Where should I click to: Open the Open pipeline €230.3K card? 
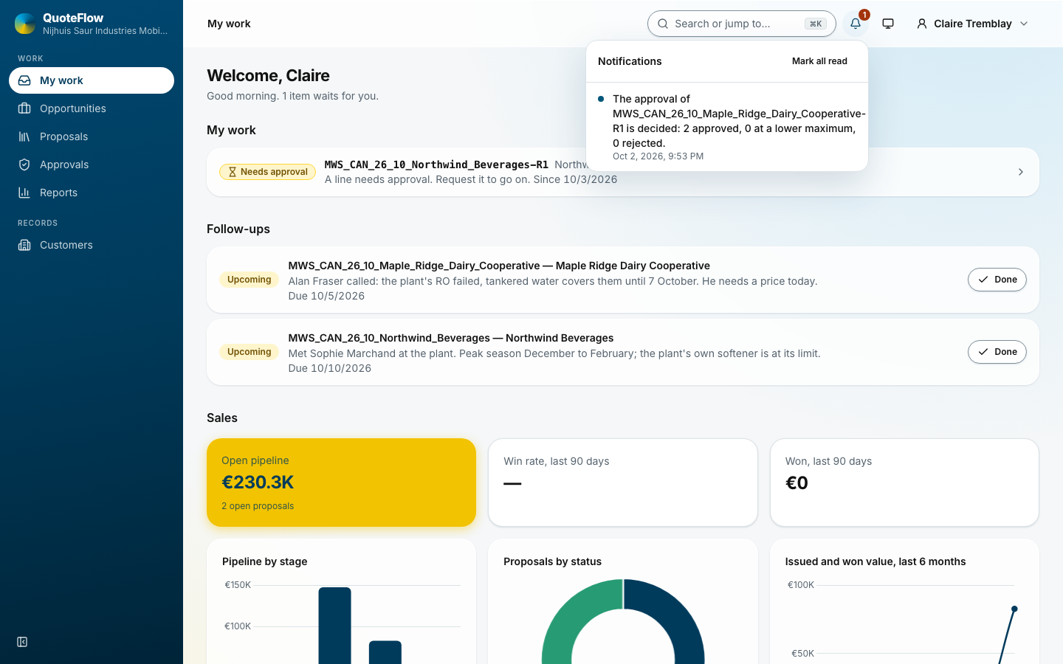click(x=341, y=483)
